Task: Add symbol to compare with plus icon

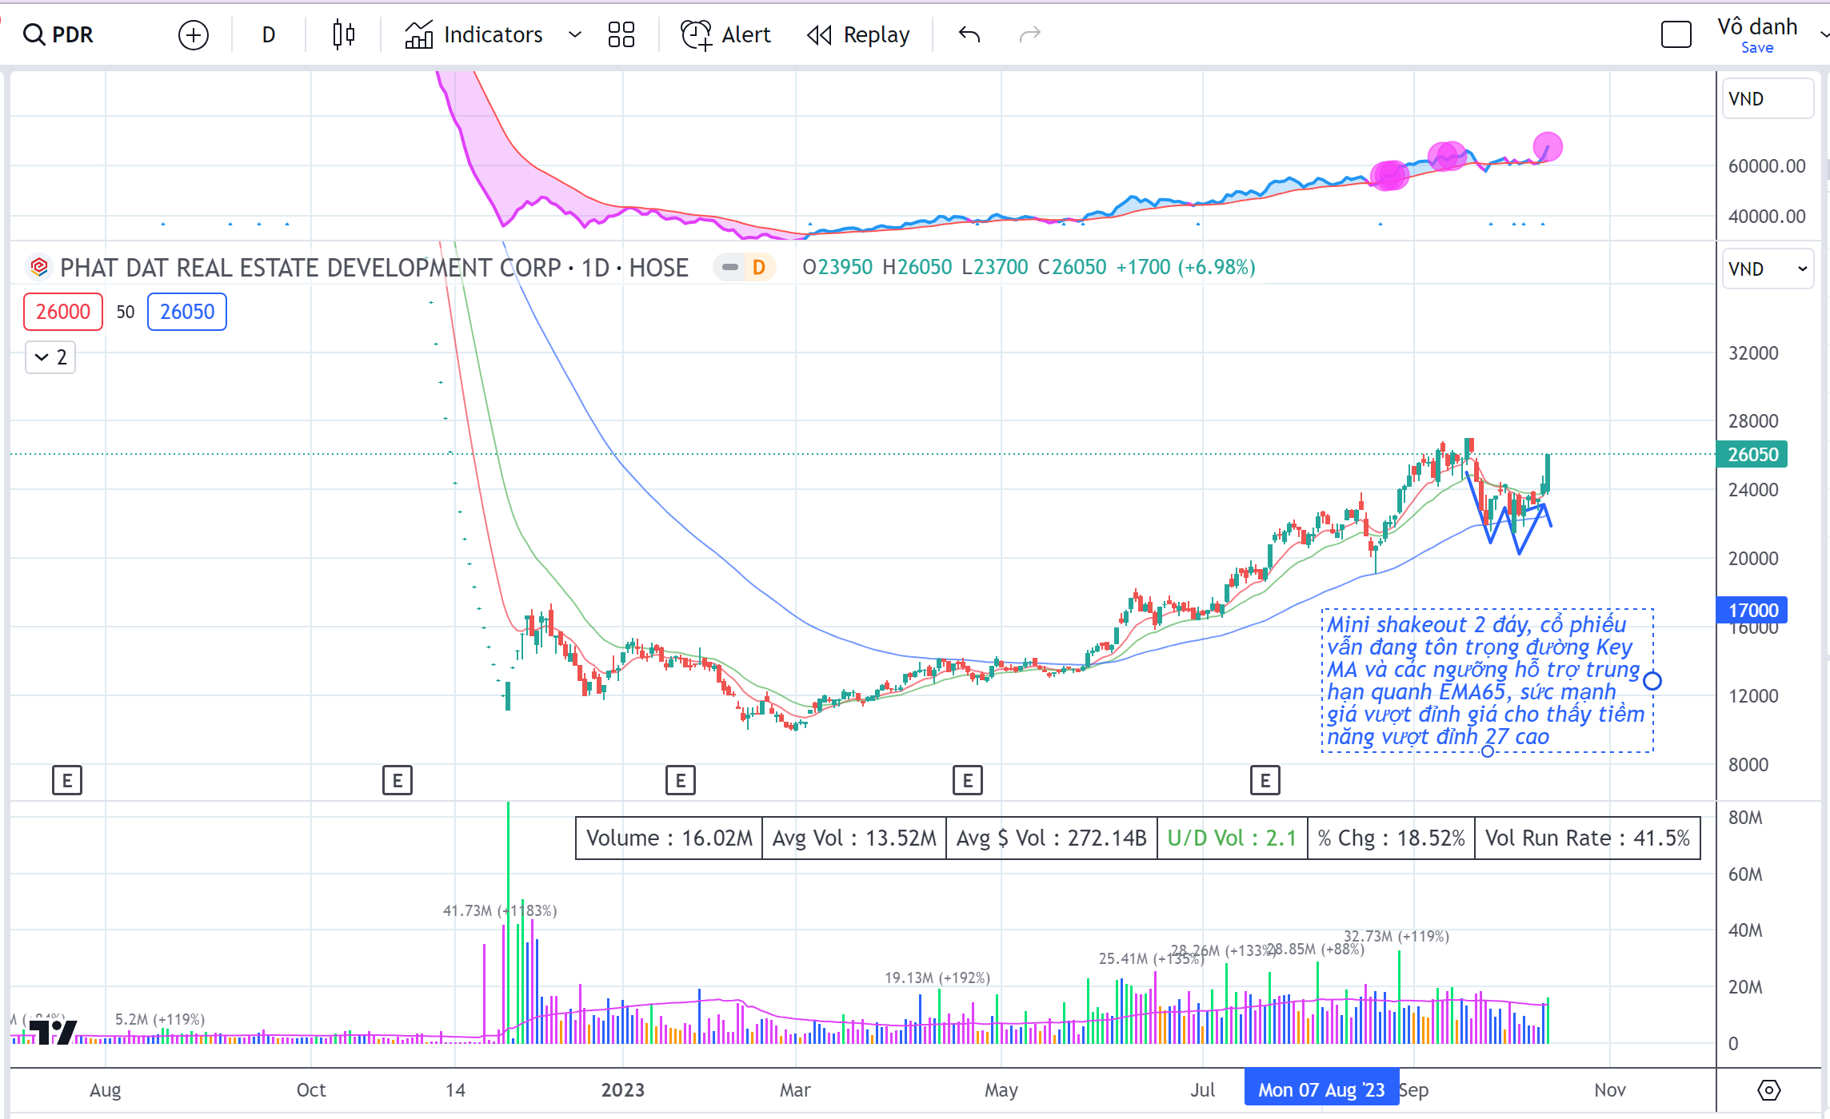Action: [x=194, y=35]
